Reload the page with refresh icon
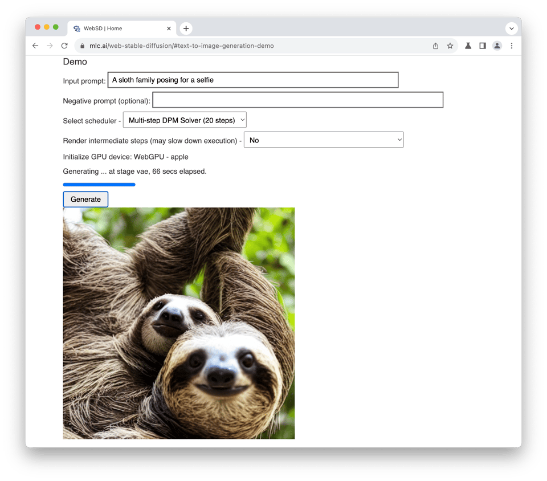 click(64, 46)
